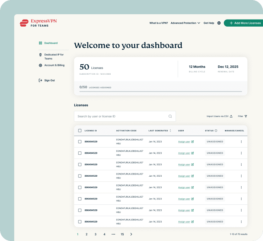The image size is (263, 241).
Task: Click the 12 Months billing cycle value
Action: tap(197, 67)
